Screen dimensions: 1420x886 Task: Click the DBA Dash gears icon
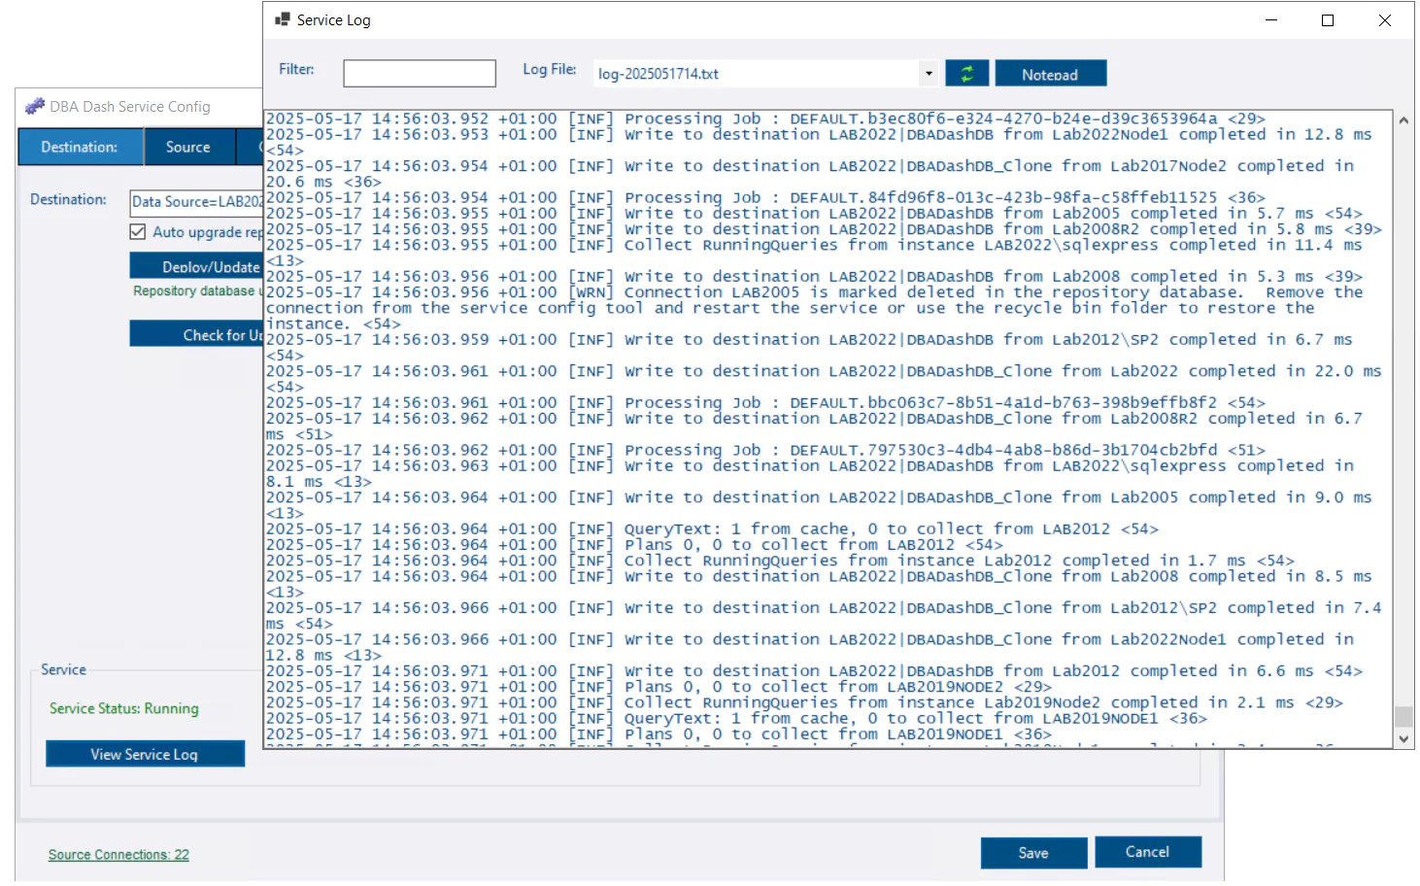(35, 106)
